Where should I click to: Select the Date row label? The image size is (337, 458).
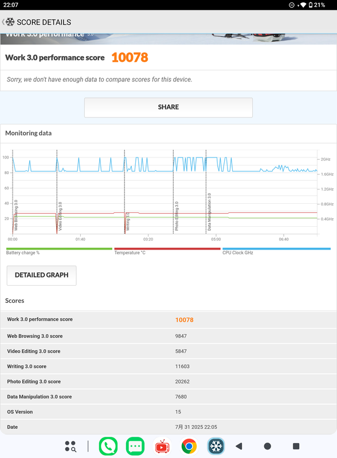coord(12,427)
